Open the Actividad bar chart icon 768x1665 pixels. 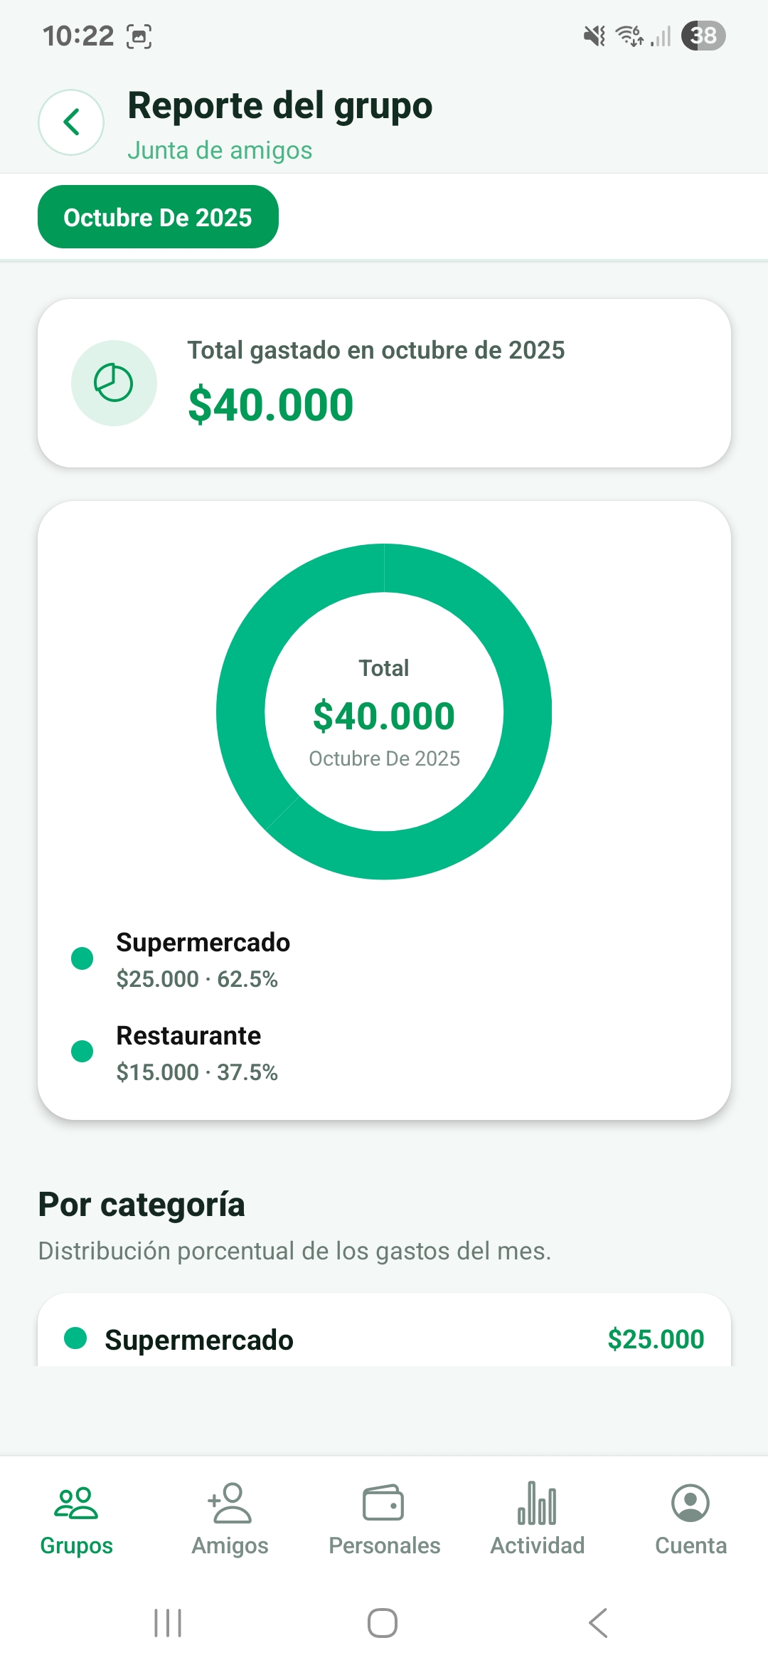(x=537, y=1503)
